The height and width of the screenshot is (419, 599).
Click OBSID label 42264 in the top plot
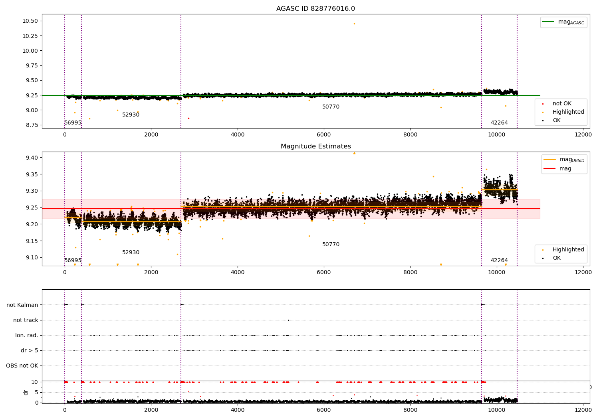click(499, 123)
